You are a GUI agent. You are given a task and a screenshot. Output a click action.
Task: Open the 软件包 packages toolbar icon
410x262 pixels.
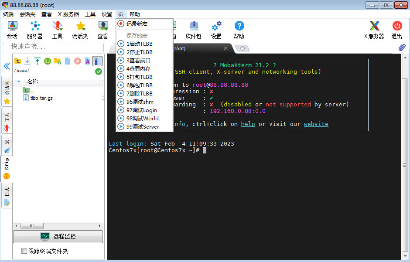point(193,29)
